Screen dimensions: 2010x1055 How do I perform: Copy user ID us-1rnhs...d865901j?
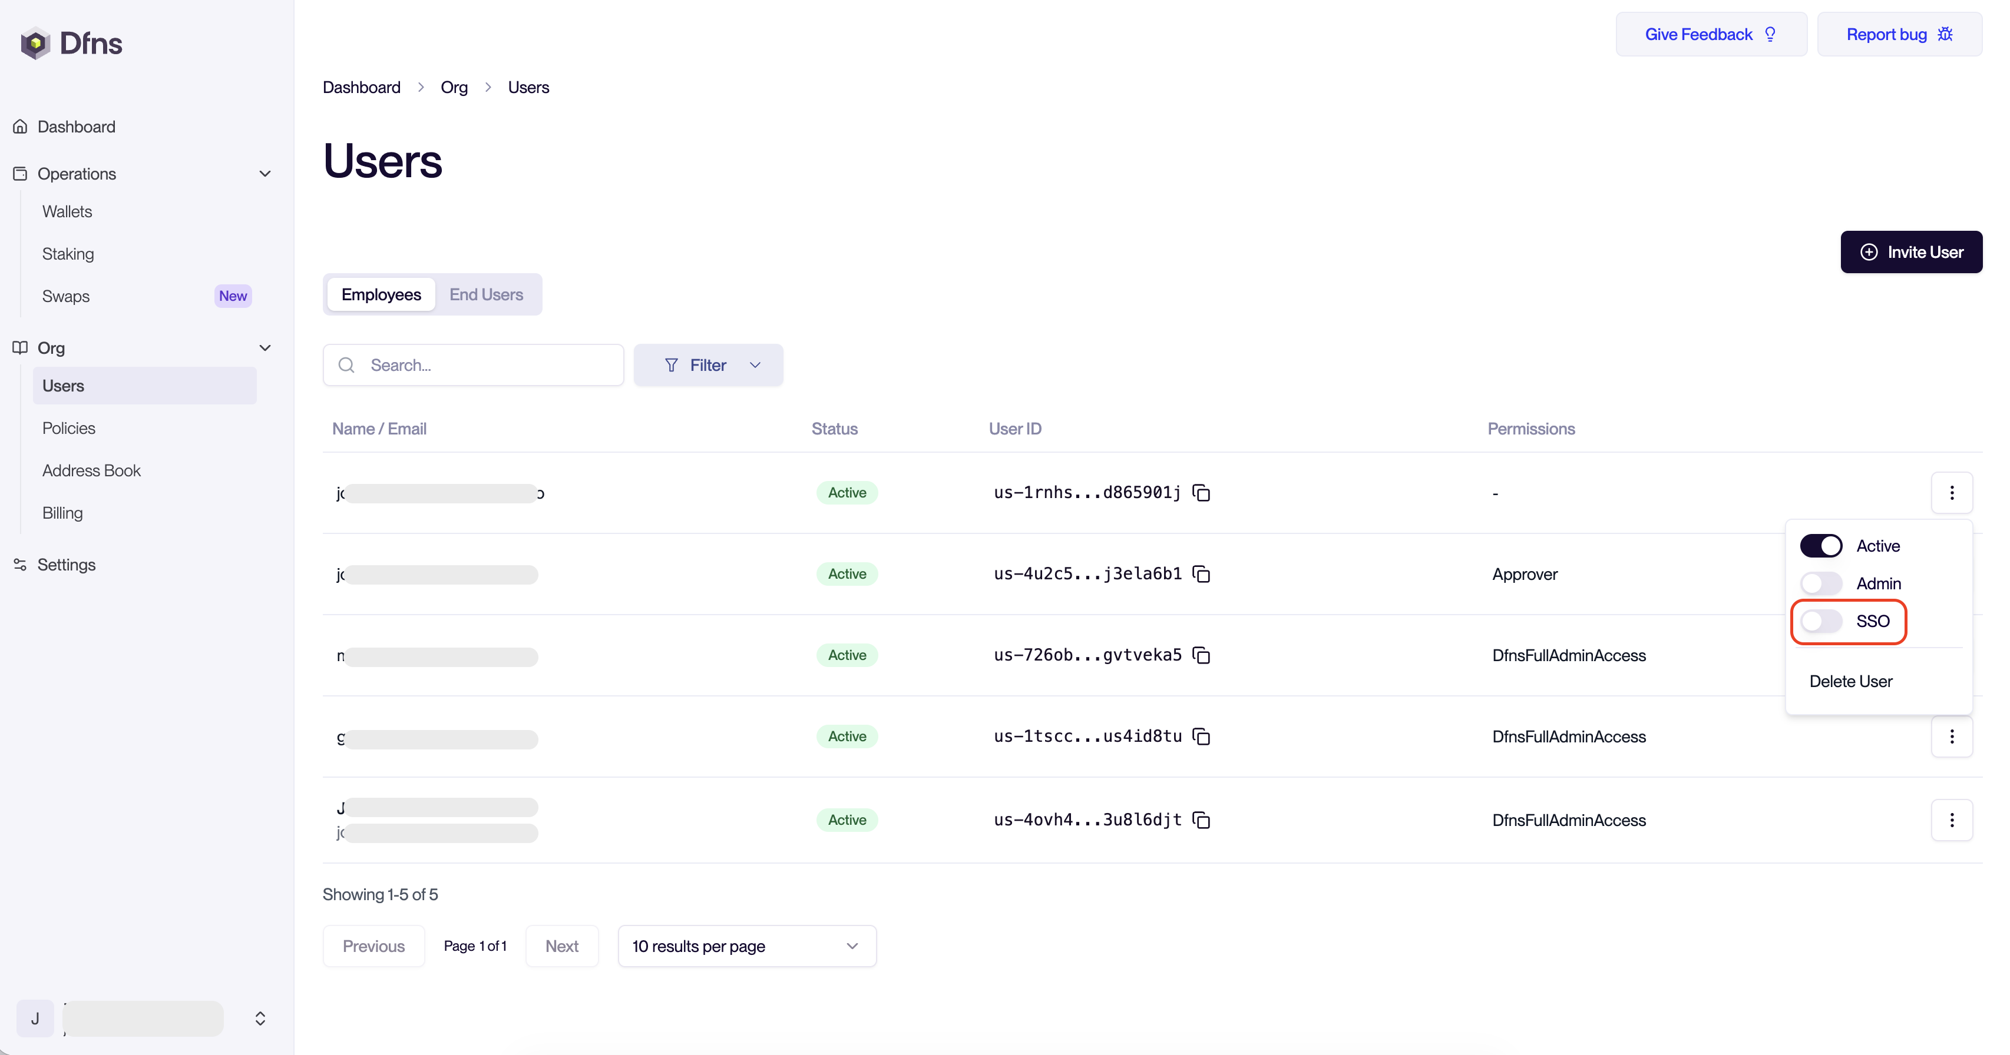1202,493
